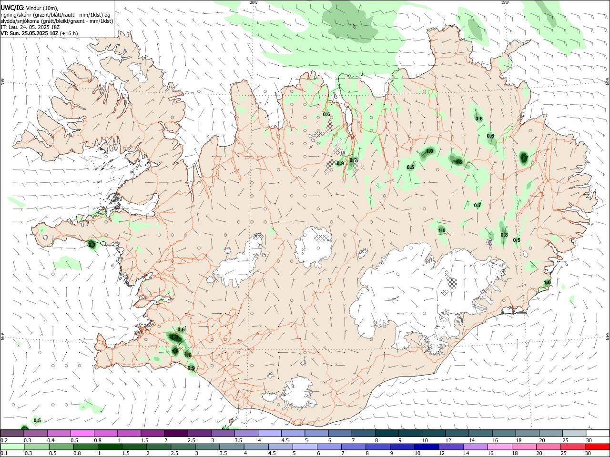
Task: Click the pale pink swatch labeled 16 in lower legend row
Action: pyautogui.click(x=499, y=447)
